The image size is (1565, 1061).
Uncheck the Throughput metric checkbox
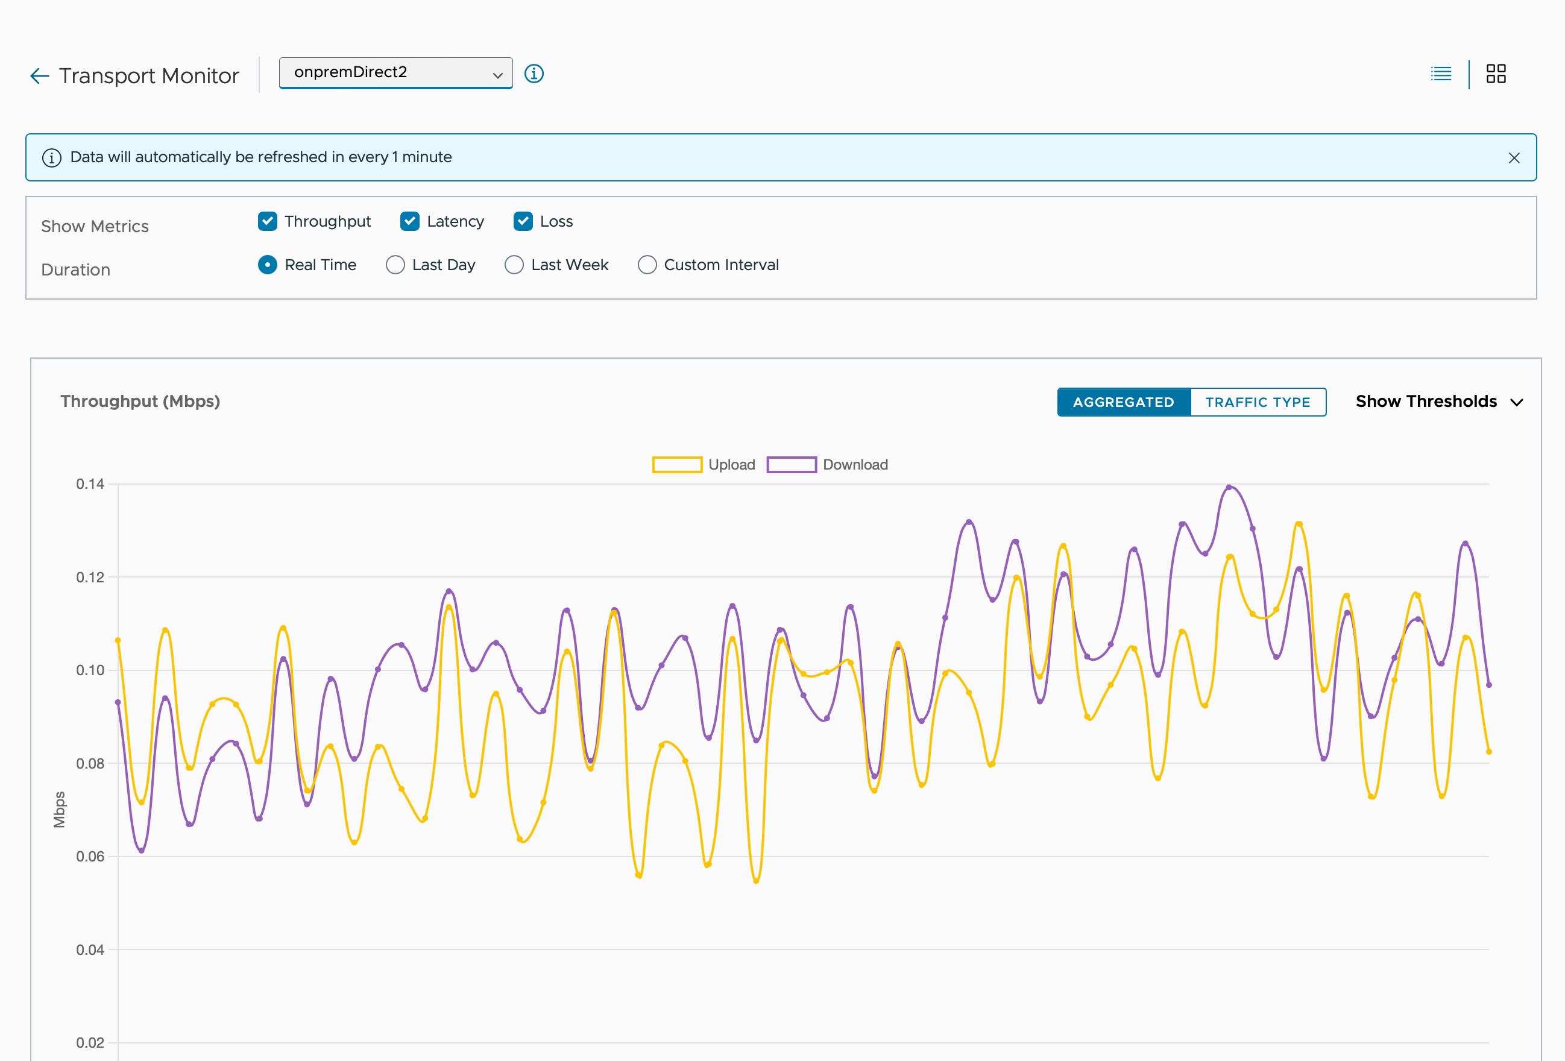pyautogui.click(x=267, y=221)
